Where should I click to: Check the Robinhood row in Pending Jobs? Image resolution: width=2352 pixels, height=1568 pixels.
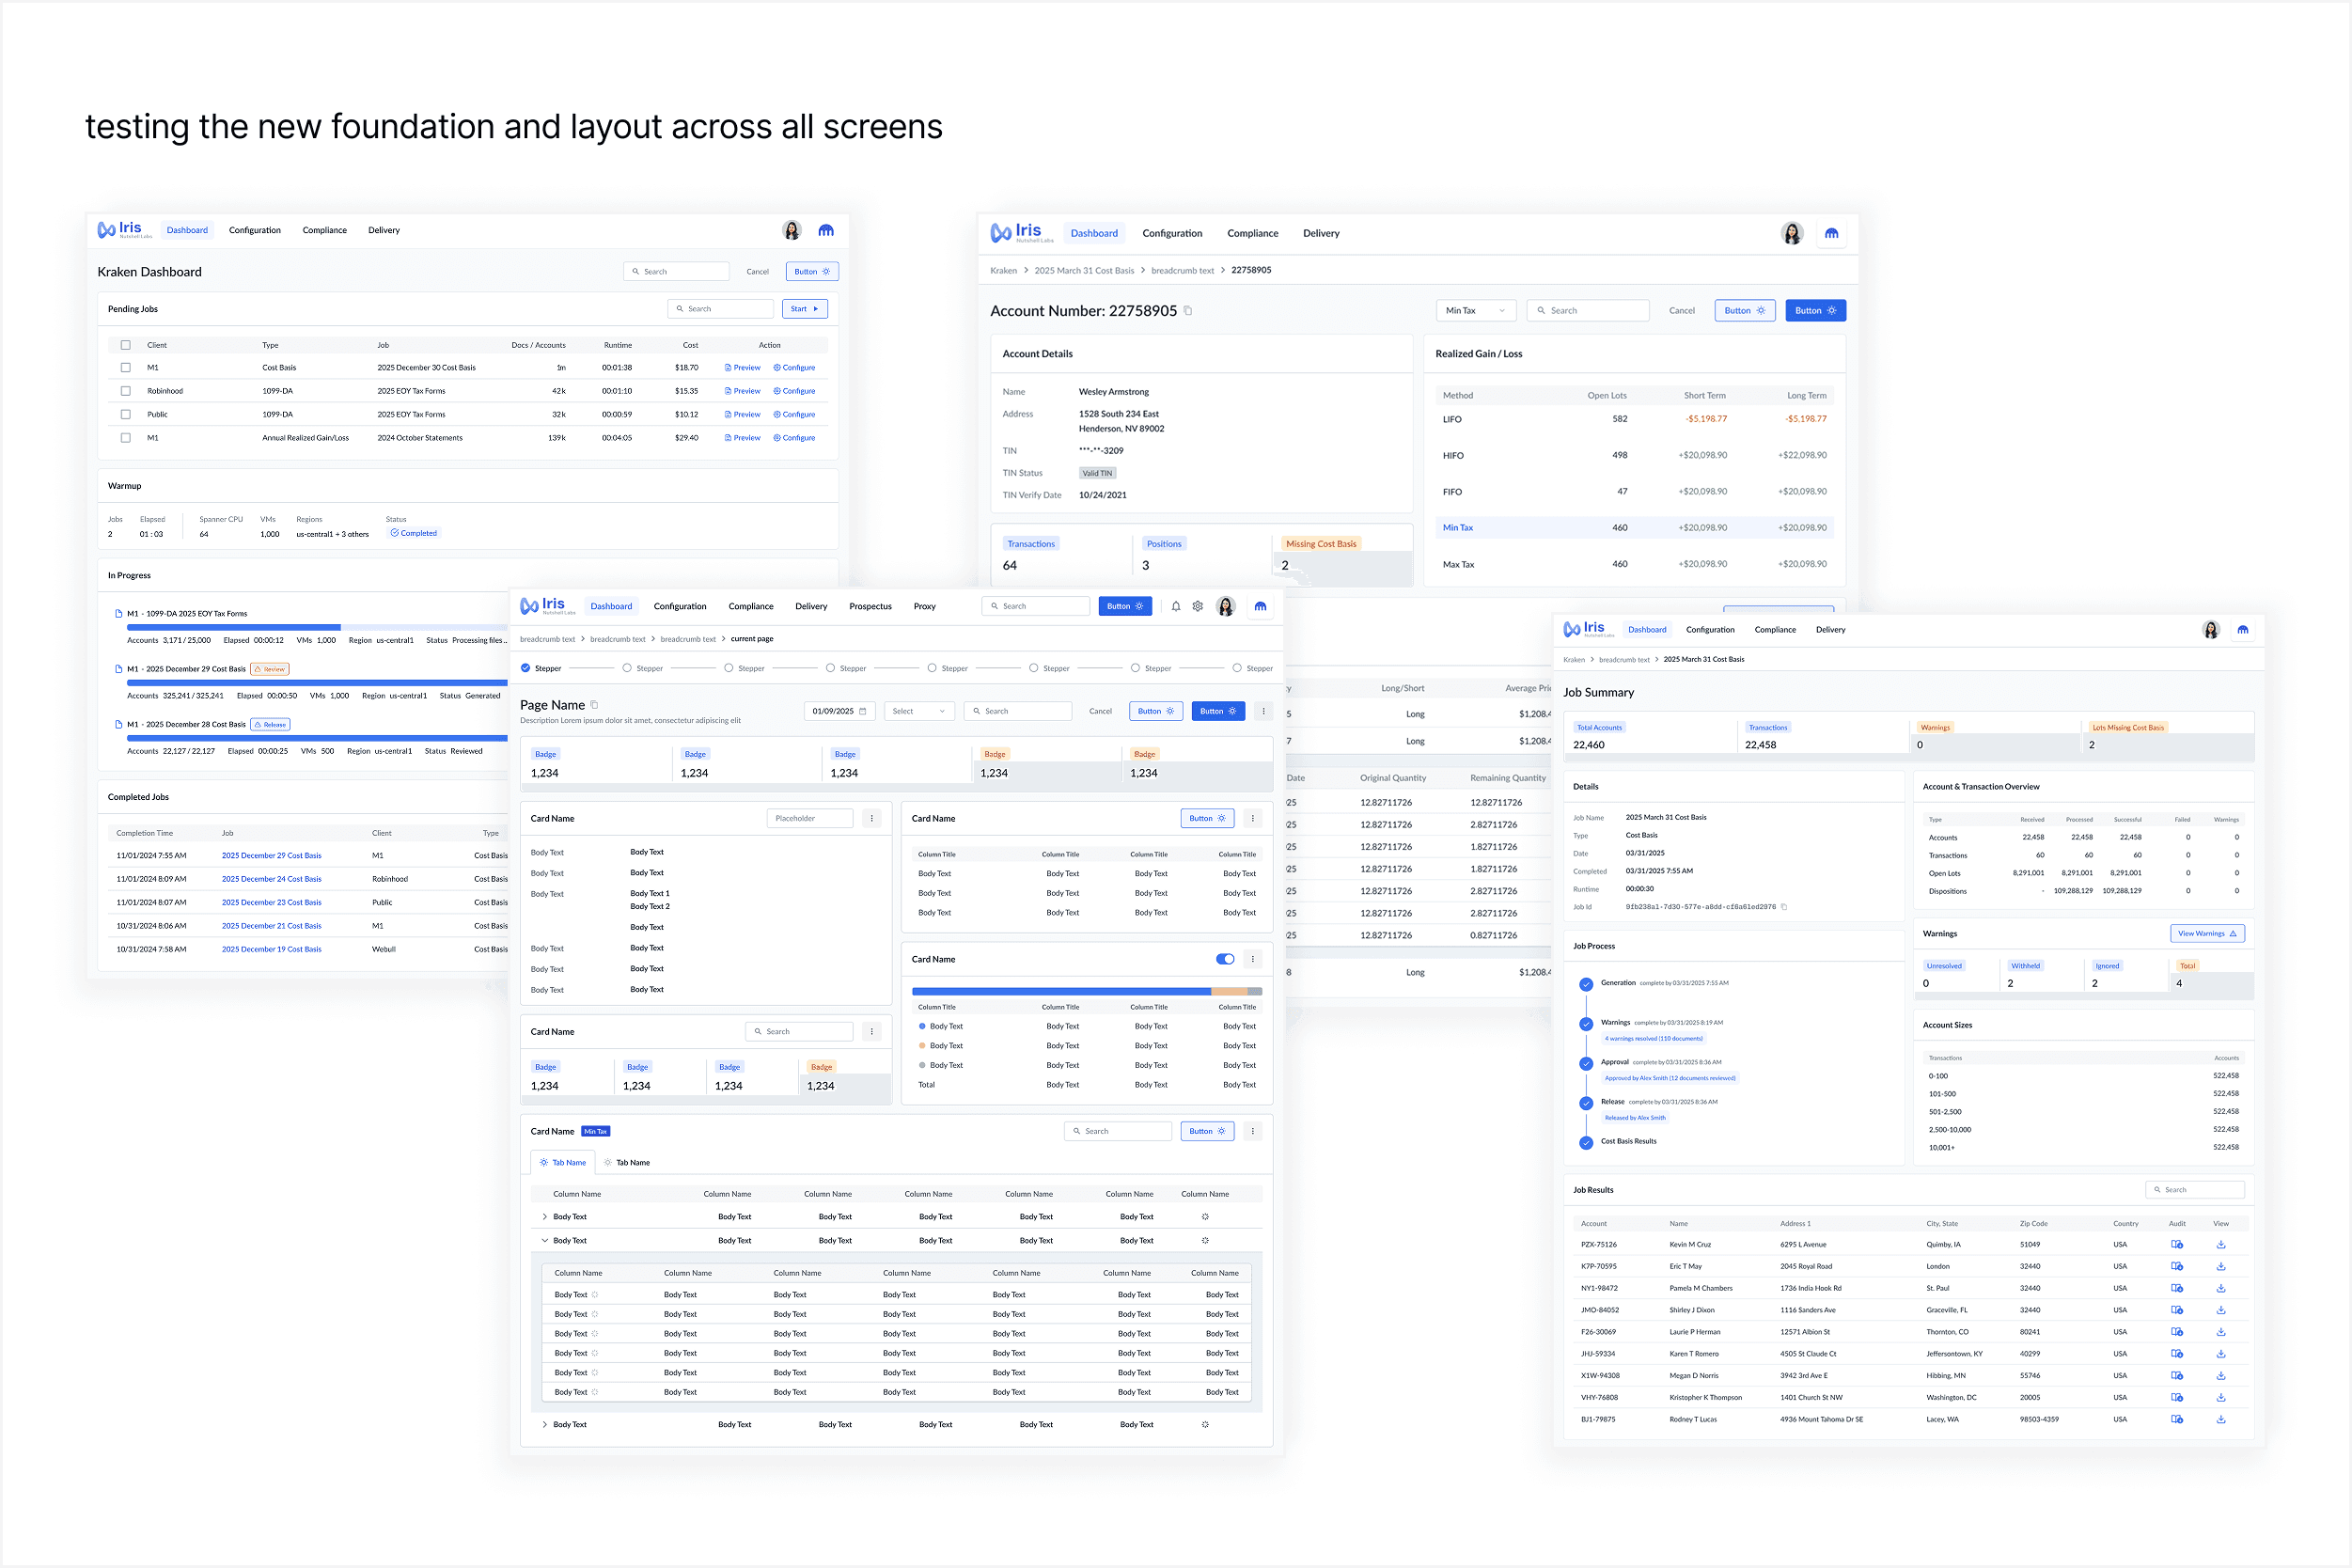coord(126,391)
